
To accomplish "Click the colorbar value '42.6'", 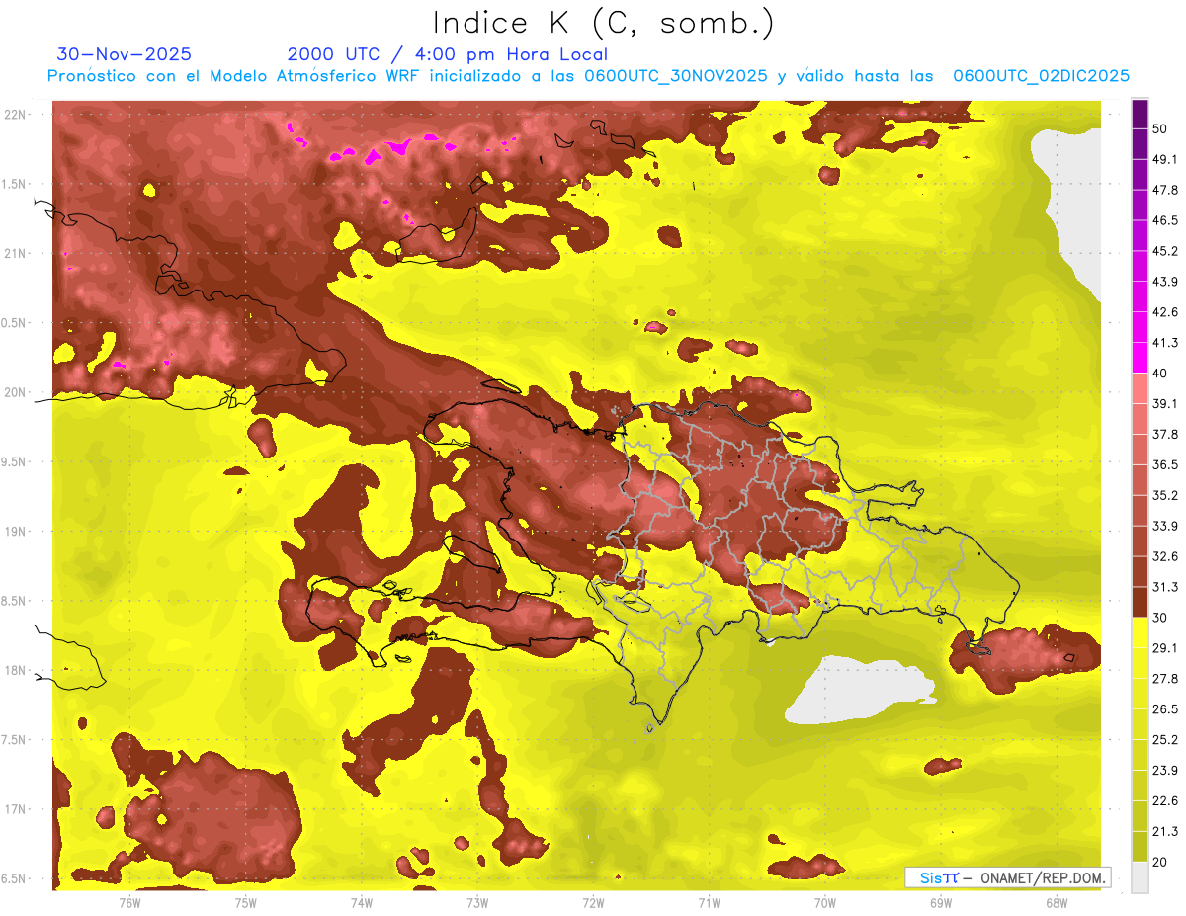I will click(x=1165, y=312).
